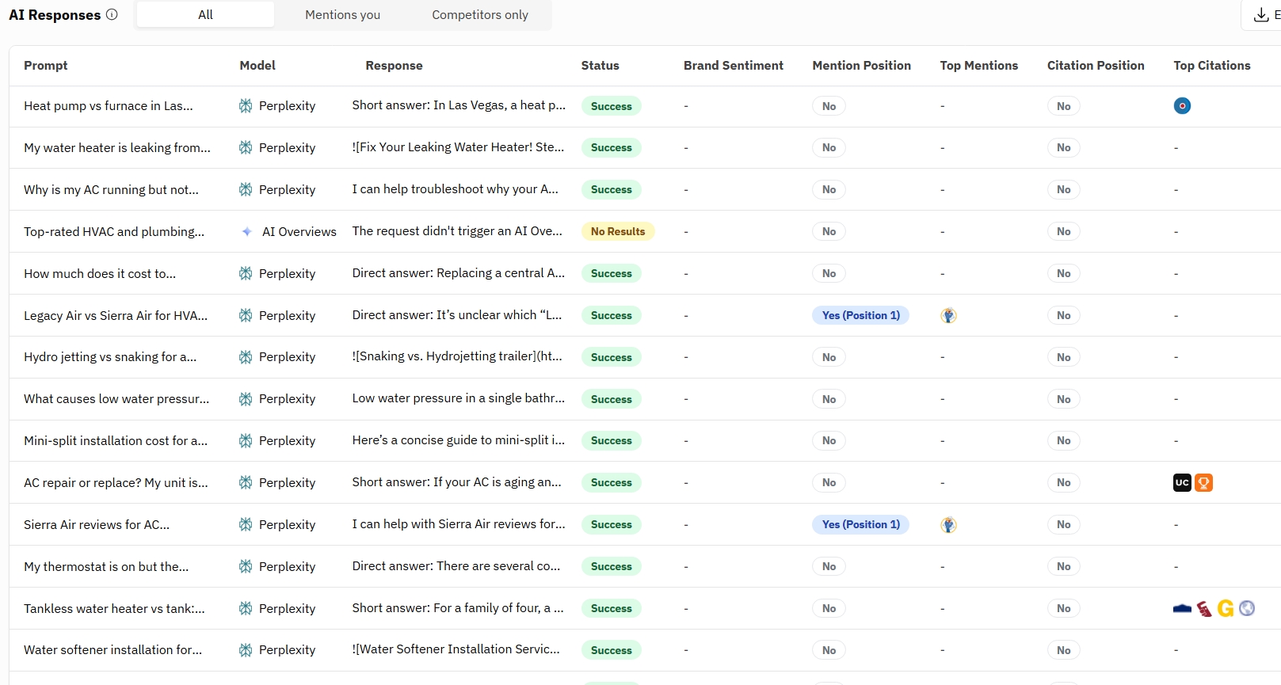
Task: Click AI Overviews sparkle icon in Top-rated HVAC row
Action: coord(246,231)
